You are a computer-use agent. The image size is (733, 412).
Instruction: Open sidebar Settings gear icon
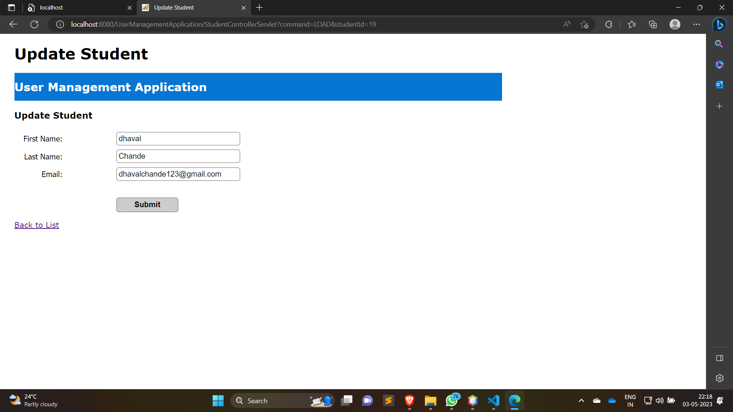point(719,378)
